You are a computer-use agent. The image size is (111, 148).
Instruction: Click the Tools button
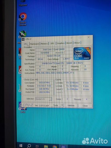coord(56,105)
